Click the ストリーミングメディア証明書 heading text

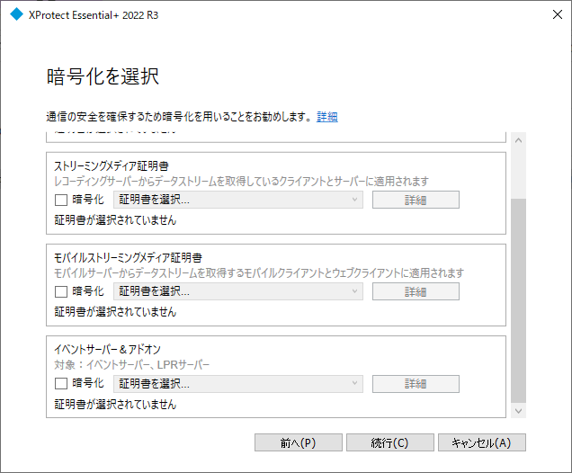(x=112, y=166)
